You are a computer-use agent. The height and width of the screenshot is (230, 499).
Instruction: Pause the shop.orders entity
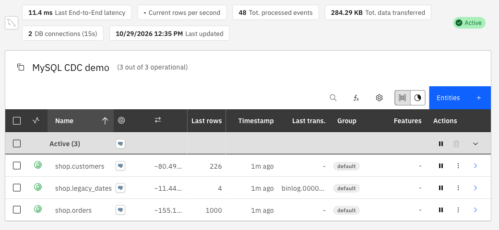441,210
